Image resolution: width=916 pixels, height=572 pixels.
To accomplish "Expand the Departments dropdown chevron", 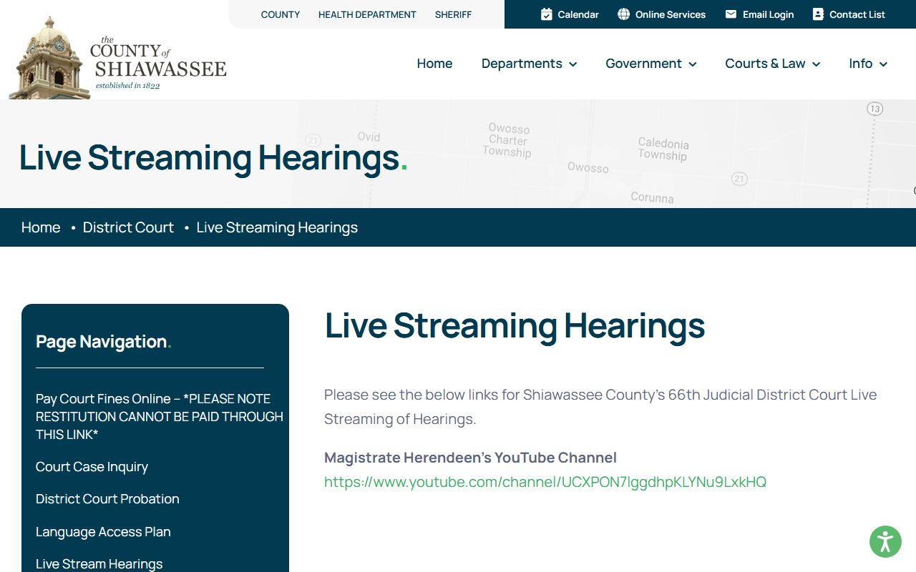I will tap(573, 64).
